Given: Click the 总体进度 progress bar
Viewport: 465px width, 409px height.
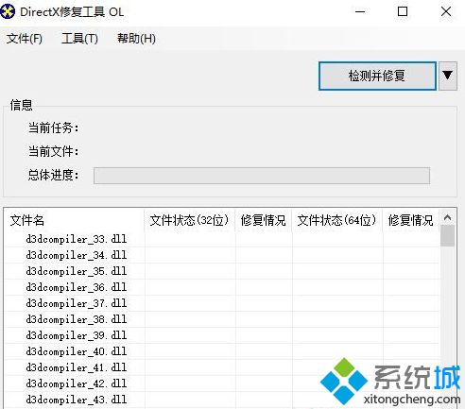Looking at the screenshot, I should [262, 176].
